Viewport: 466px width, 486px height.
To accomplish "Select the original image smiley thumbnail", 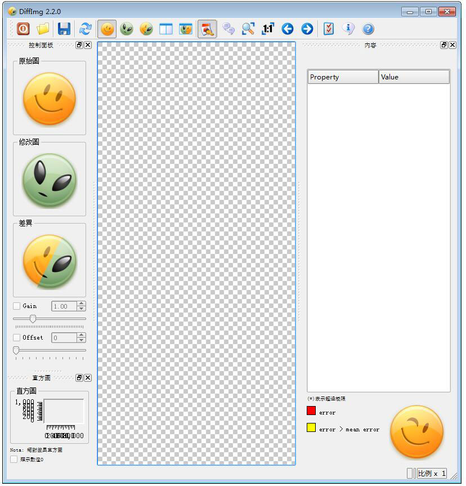I will point(50,99).
